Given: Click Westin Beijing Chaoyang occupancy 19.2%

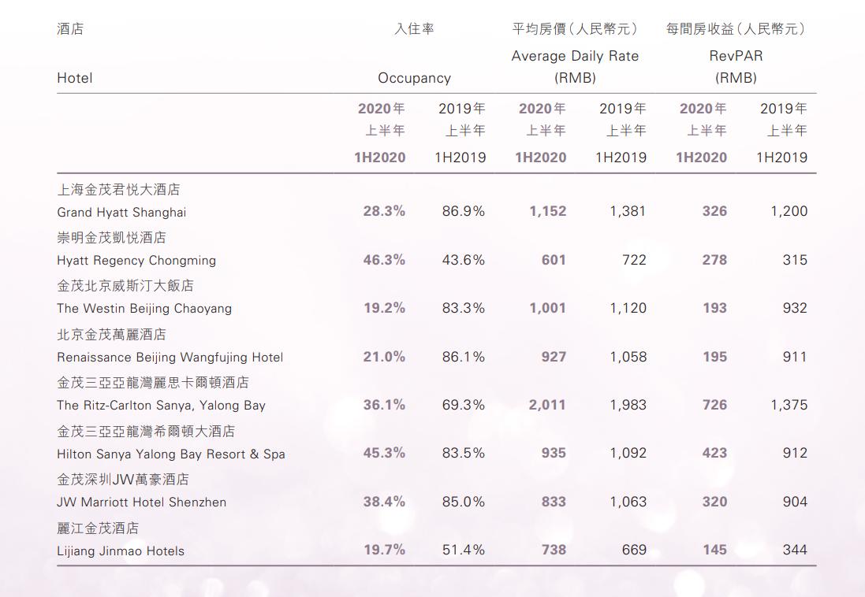Looking at the screenshot, I should point(385,308).
